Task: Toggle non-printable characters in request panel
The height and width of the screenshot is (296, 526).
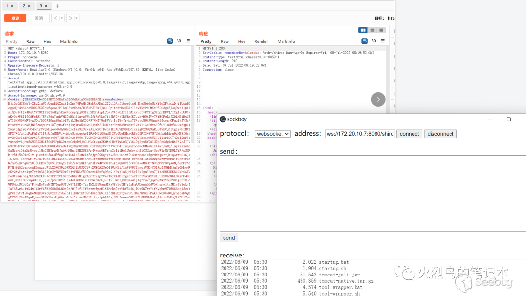Action: 179,41
